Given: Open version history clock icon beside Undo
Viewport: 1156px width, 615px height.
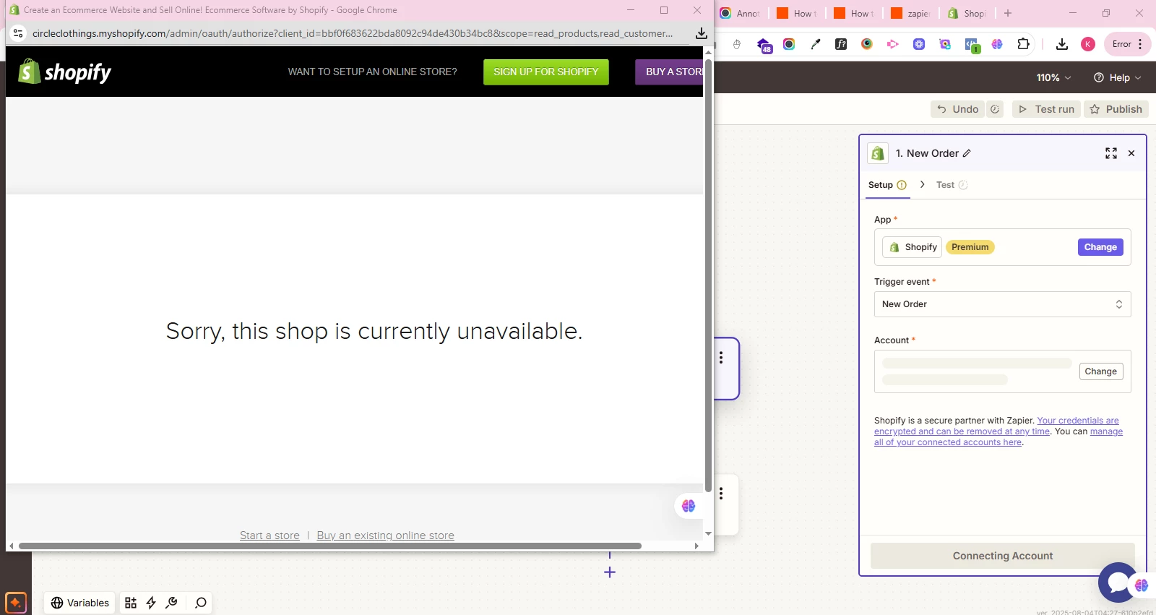Looking at the screenshot, I should [x=995, y=109].
